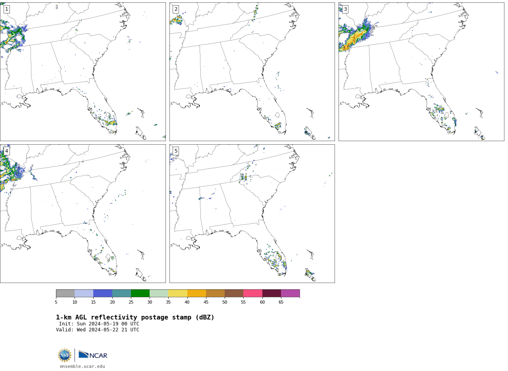Click the panel number 3 label

coord(345,9)
